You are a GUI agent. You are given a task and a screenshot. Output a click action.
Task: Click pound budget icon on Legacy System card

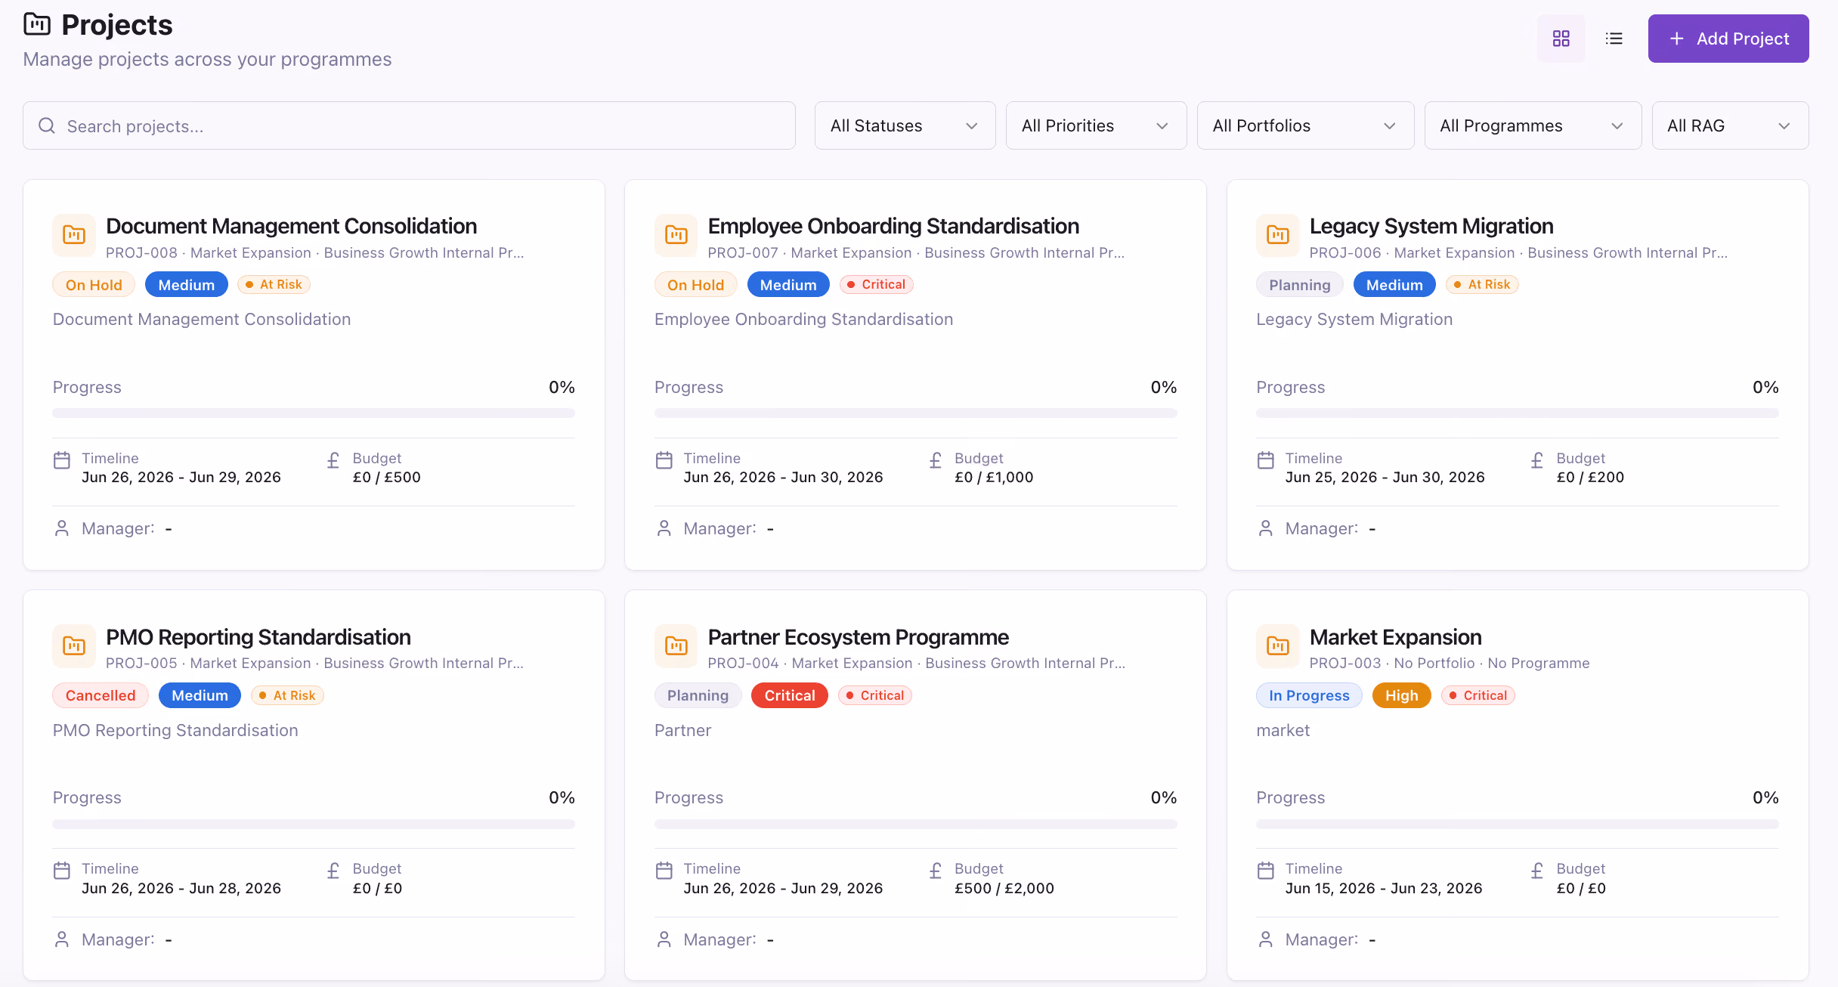tap(1536, 459)
